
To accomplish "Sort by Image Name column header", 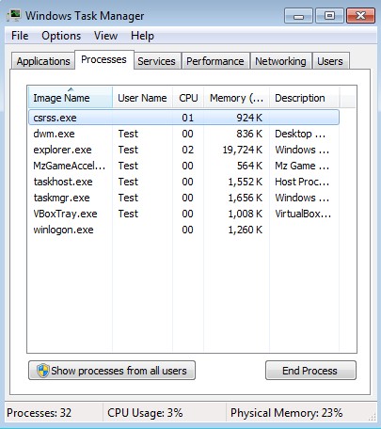I will tap(71, 98).
